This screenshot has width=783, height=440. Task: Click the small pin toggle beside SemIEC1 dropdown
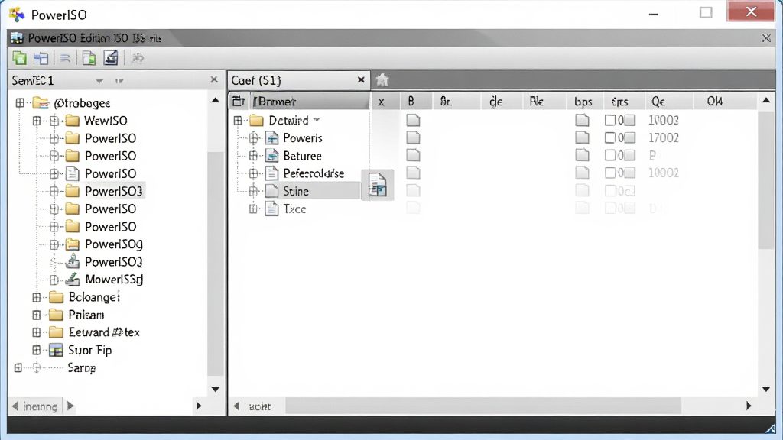[119, 81]
